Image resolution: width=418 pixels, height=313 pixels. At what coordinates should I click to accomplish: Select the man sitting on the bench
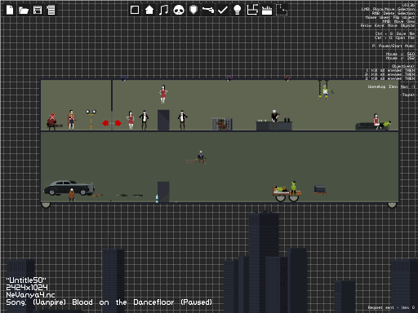201,156
